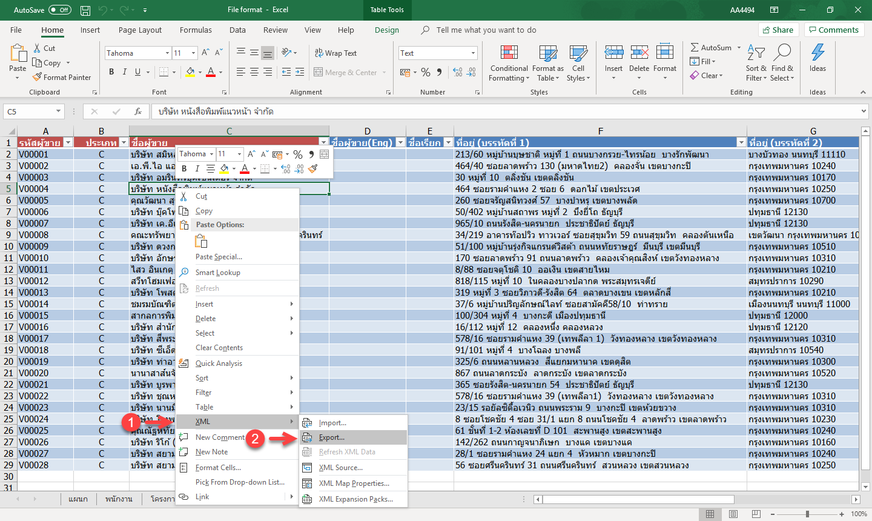
Task: Open the ribbon font name dropdown Tahoma
Action: click(167, 53)
